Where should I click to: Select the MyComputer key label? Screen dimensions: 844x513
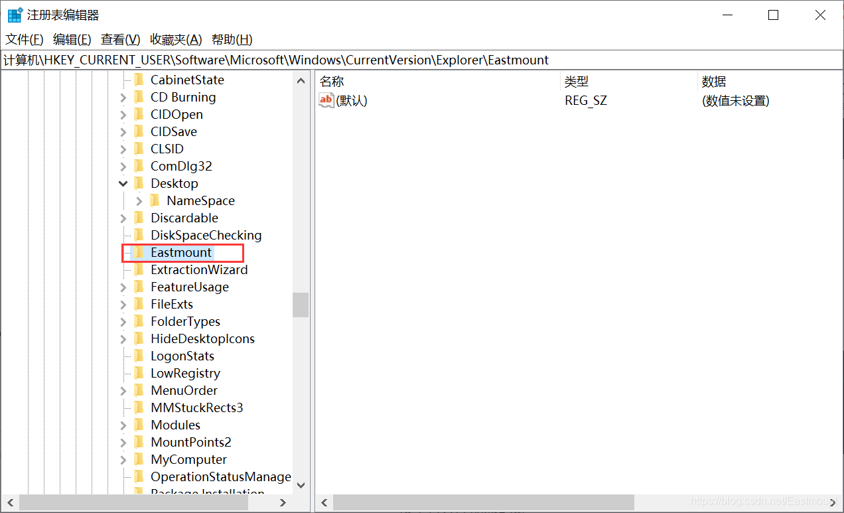pos(188,459)
